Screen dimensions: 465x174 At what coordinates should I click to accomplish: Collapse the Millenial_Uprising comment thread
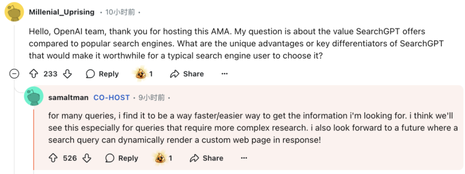[14, 74]
